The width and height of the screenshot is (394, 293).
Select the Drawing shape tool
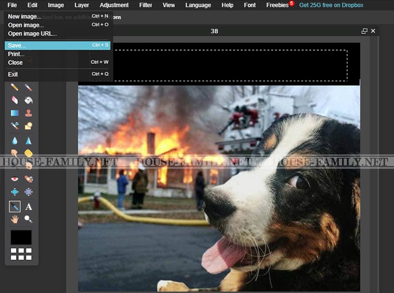click(x=29, y=125)
